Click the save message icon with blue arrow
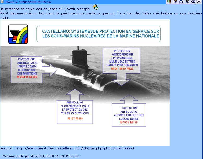 181,2
